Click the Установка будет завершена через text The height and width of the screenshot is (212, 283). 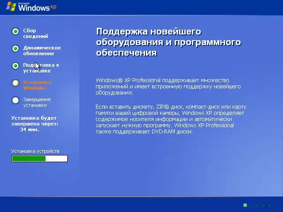point(35,121)
